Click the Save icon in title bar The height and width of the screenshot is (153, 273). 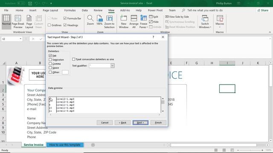pos(30,3)
